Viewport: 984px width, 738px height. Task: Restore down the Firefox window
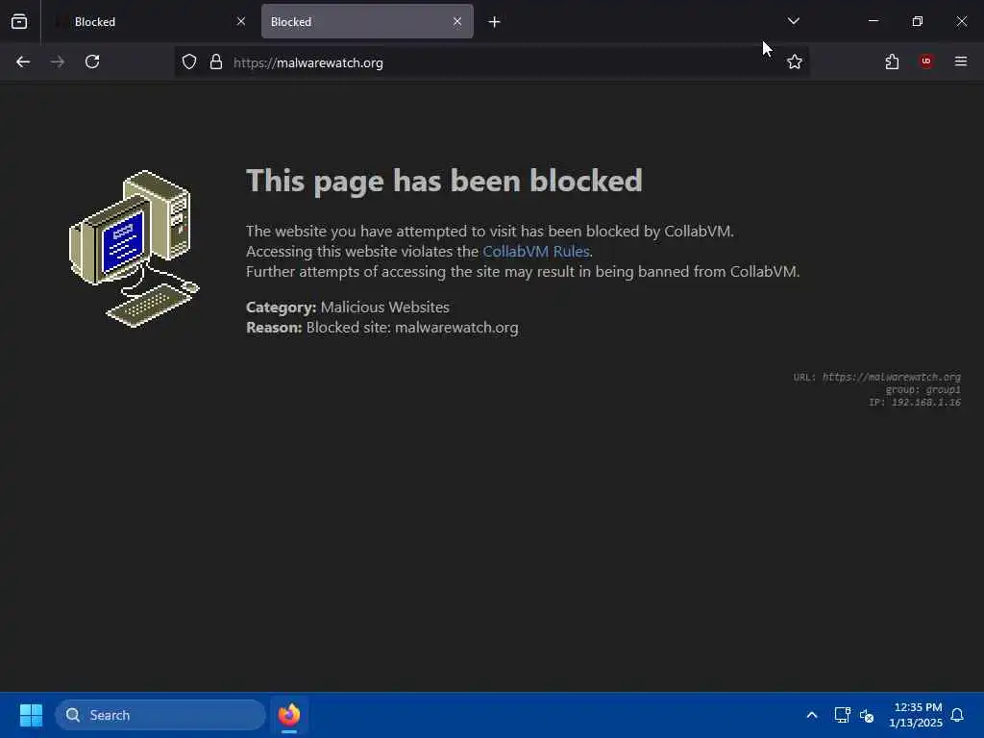[x=918, y=21]
